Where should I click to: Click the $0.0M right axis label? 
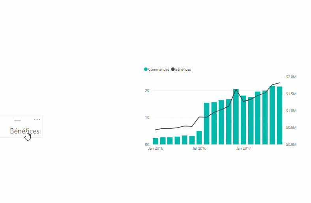click(291, 144)
